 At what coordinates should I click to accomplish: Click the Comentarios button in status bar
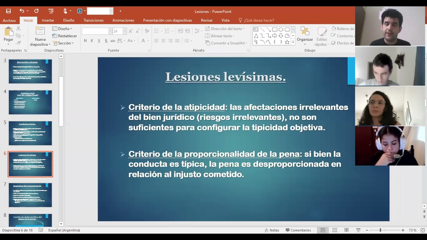pos(298,230)
